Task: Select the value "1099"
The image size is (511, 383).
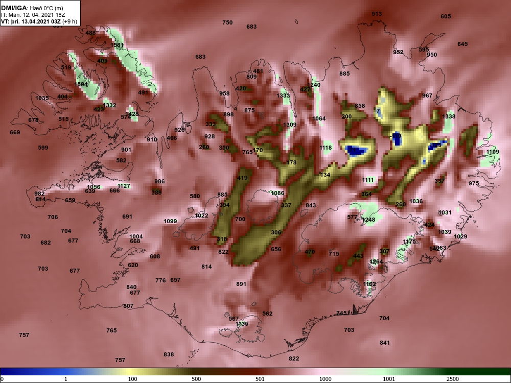Action: pyautogui.click(x=170, y=221)
